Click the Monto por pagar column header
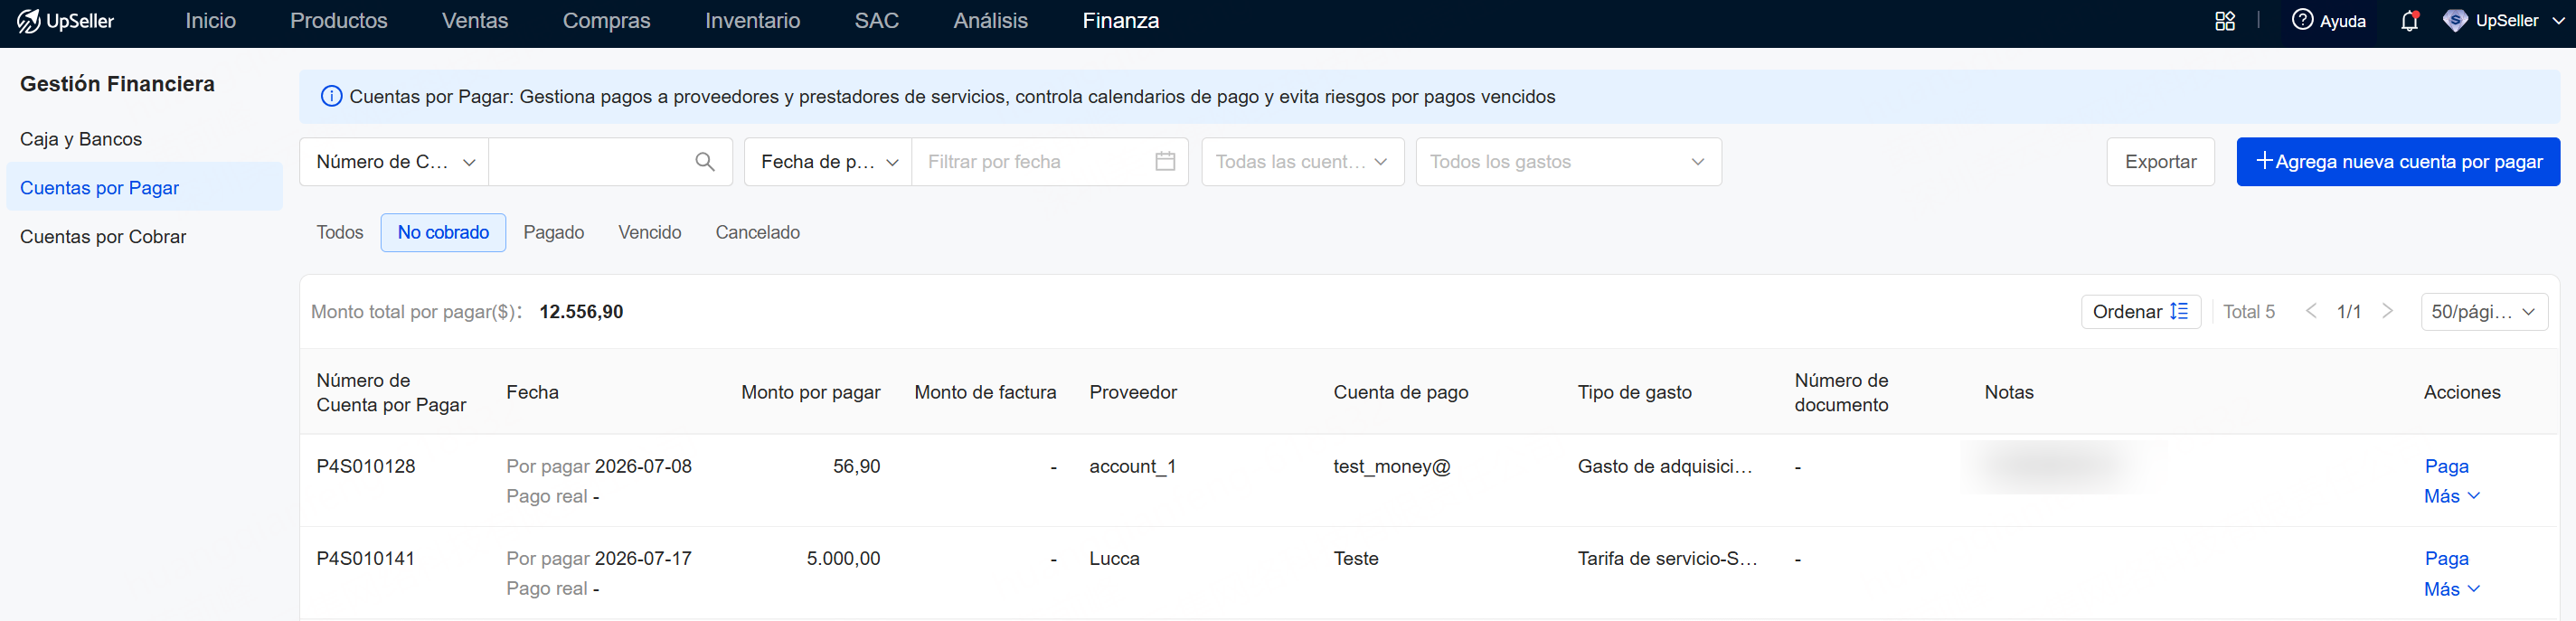This screenshot has height=621, width=2576. 811,393
